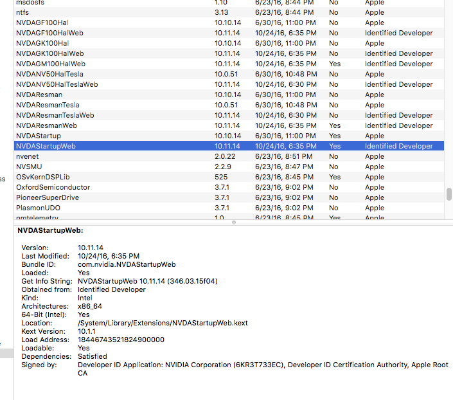Select the NVSMU extension row
The image size is (453, 400).
click(x=229, y=167)
